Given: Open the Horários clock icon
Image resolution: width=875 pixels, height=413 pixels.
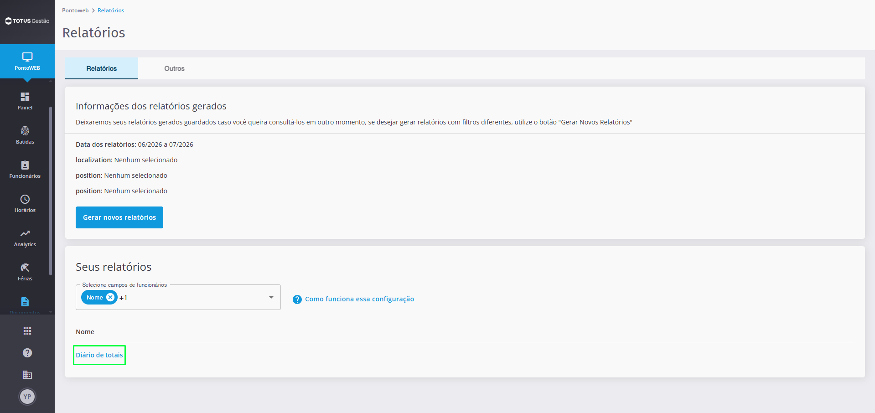Looking at the screenshot, I should [25, 199].
